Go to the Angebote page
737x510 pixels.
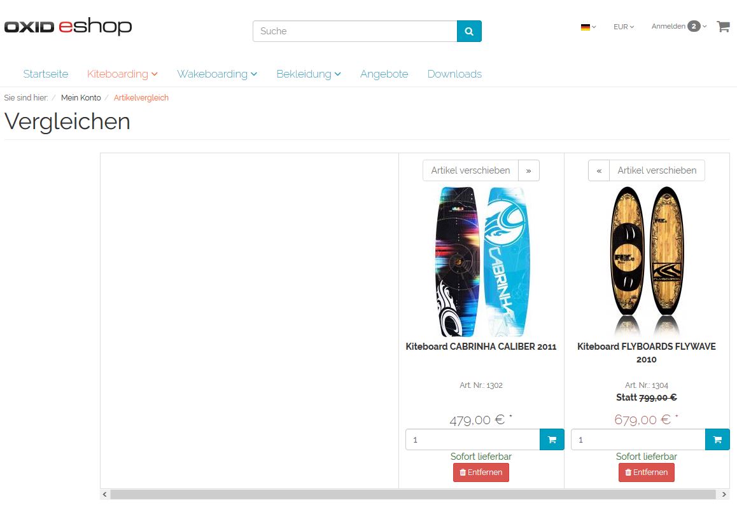pyautogui.click(x=384, y=74)
